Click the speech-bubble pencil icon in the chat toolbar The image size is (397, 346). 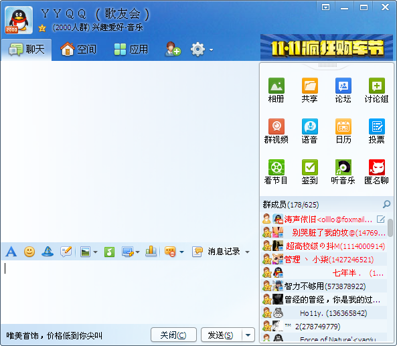66,252
